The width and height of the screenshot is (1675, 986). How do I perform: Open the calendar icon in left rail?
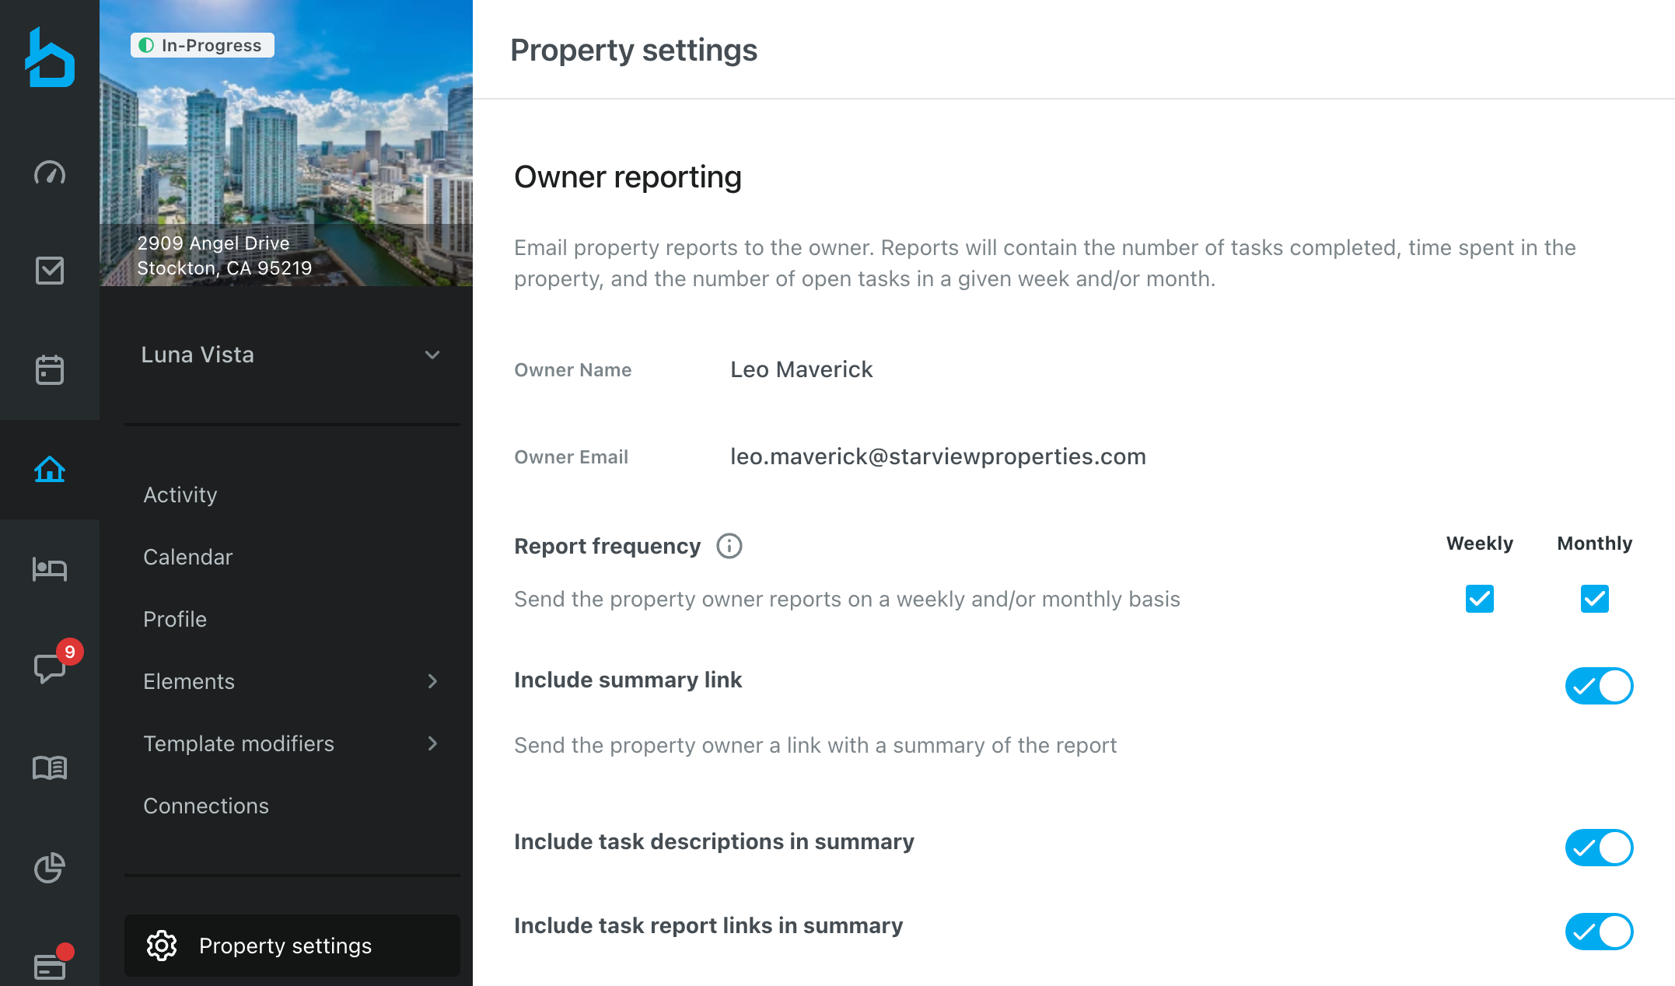pyautogui.click(x=50, y=369)
